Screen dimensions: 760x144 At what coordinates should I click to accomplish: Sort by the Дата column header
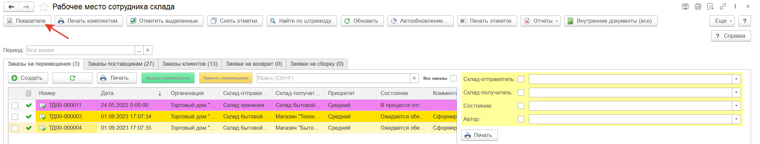132,93
